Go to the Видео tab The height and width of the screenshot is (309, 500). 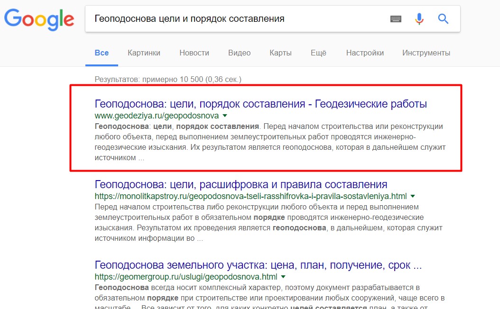click(239, 53)
